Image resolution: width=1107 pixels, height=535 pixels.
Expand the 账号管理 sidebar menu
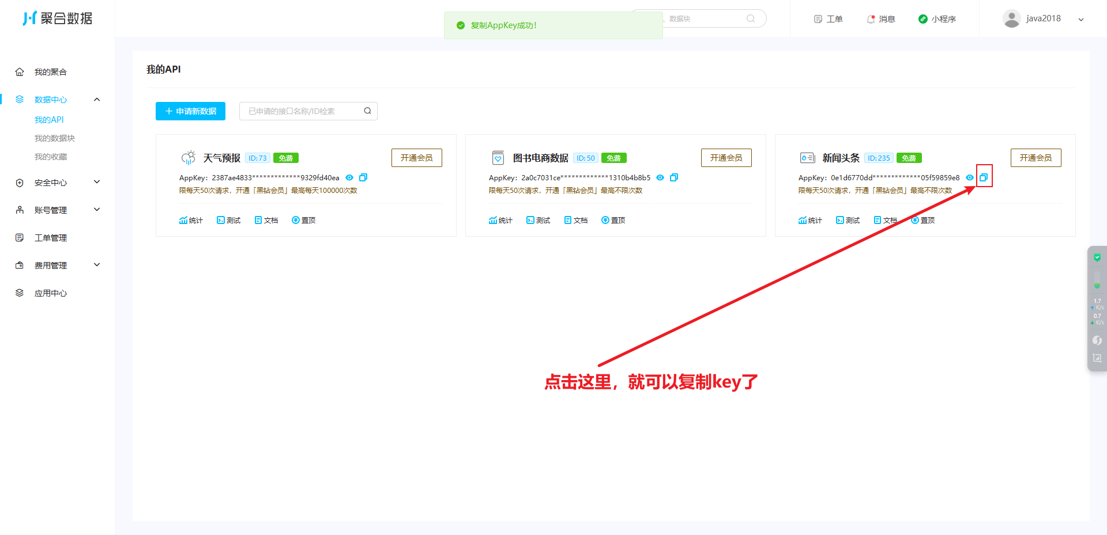tap(58, 210)
